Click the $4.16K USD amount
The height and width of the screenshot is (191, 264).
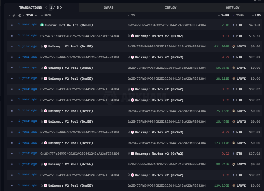click(x=254, y=25)
